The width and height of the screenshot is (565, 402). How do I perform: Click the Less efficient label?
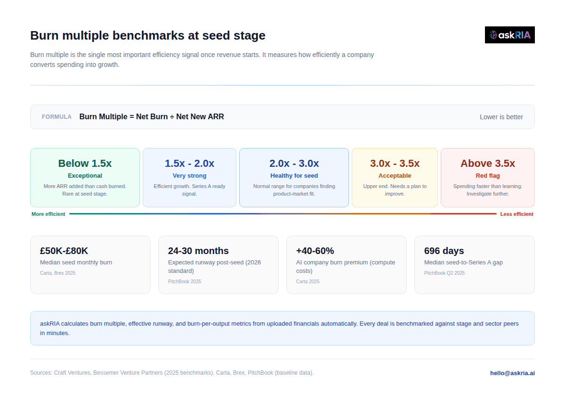click(x=517, y=214)
